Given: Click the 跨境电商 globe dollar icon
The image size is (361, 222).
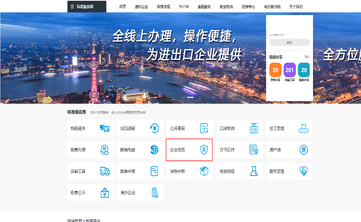Looking at the screenshot, I should (154, 150).
